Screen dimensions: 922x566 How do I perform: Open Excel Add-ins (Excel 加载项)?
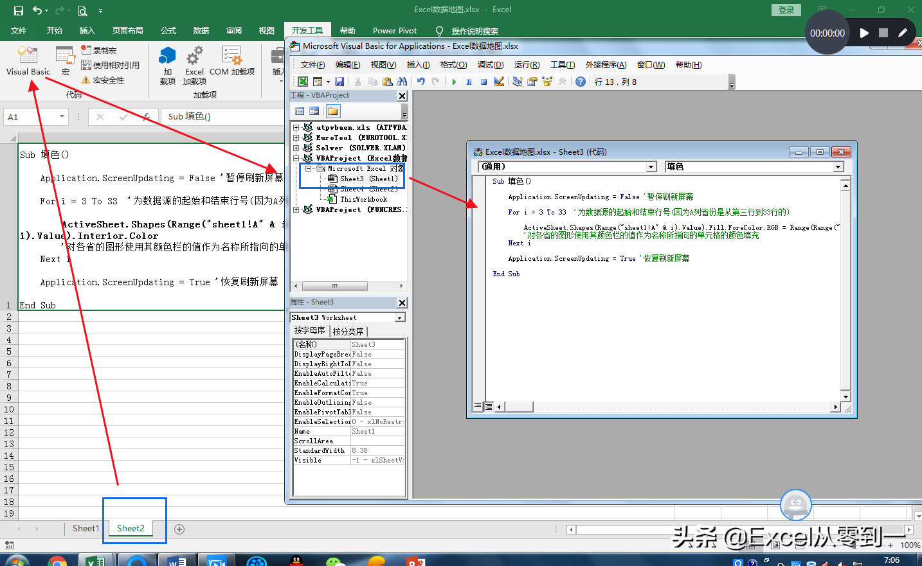(x=194, y=65)
